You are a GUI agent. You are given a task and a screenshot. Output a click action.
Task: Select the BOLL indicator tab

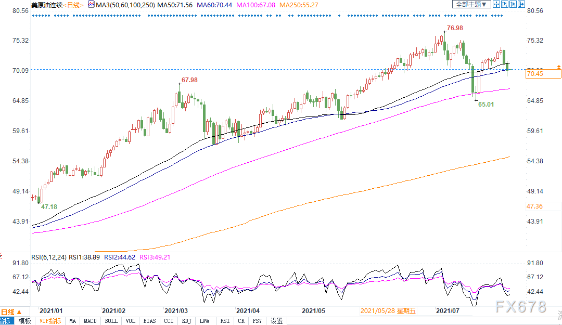tap(111, 321)
